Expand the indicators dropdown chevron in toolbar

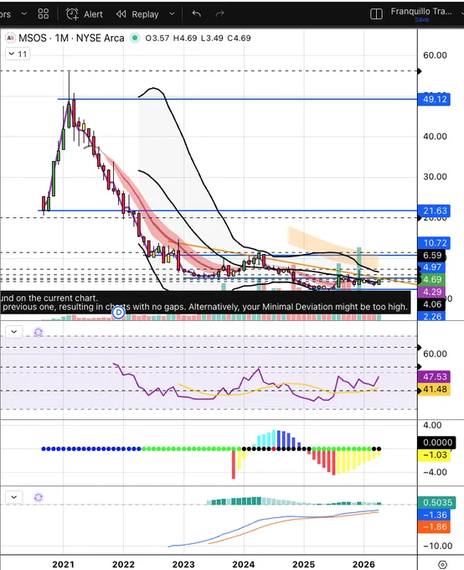pos(24,13)
